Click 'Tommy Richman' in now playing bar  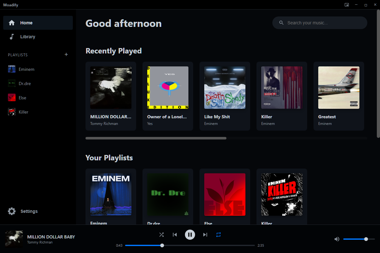[40, 242]
